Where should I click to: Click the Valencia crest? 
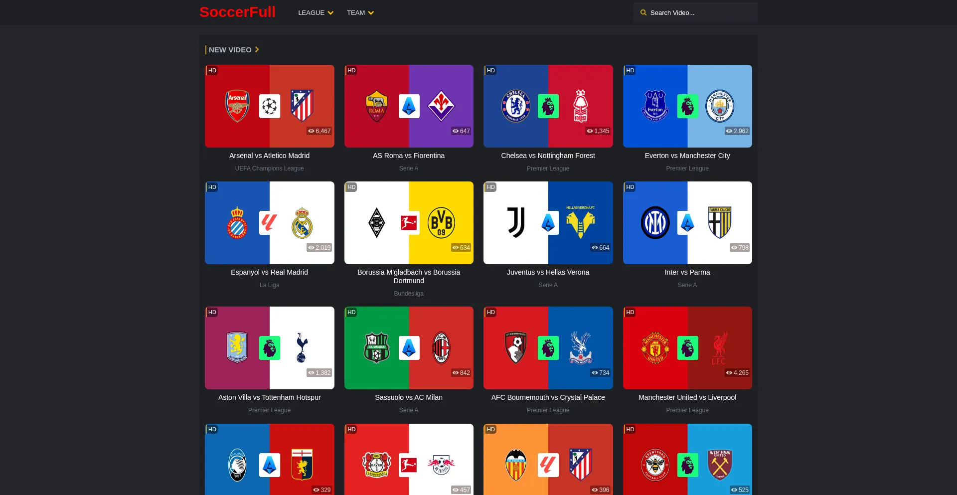[516, 465]
